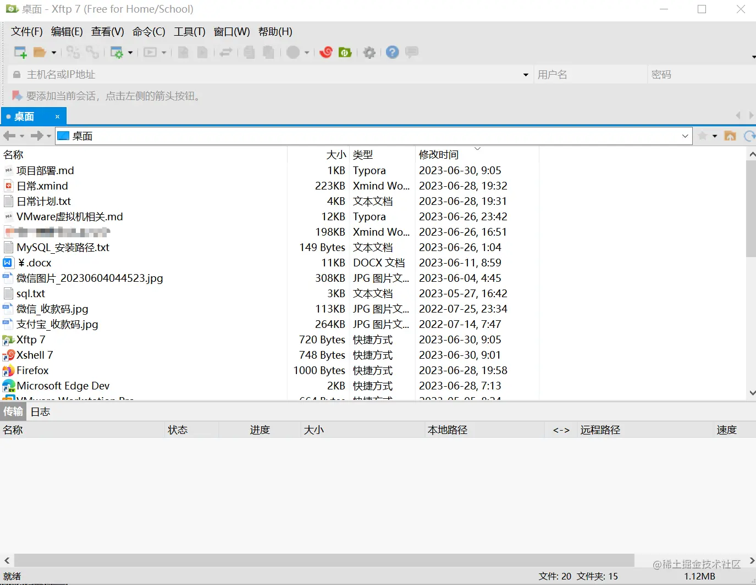The height and width of the screenshot is (585, 756).
Task: Open help with the blue question icon
Action: (x=393, y=52)
